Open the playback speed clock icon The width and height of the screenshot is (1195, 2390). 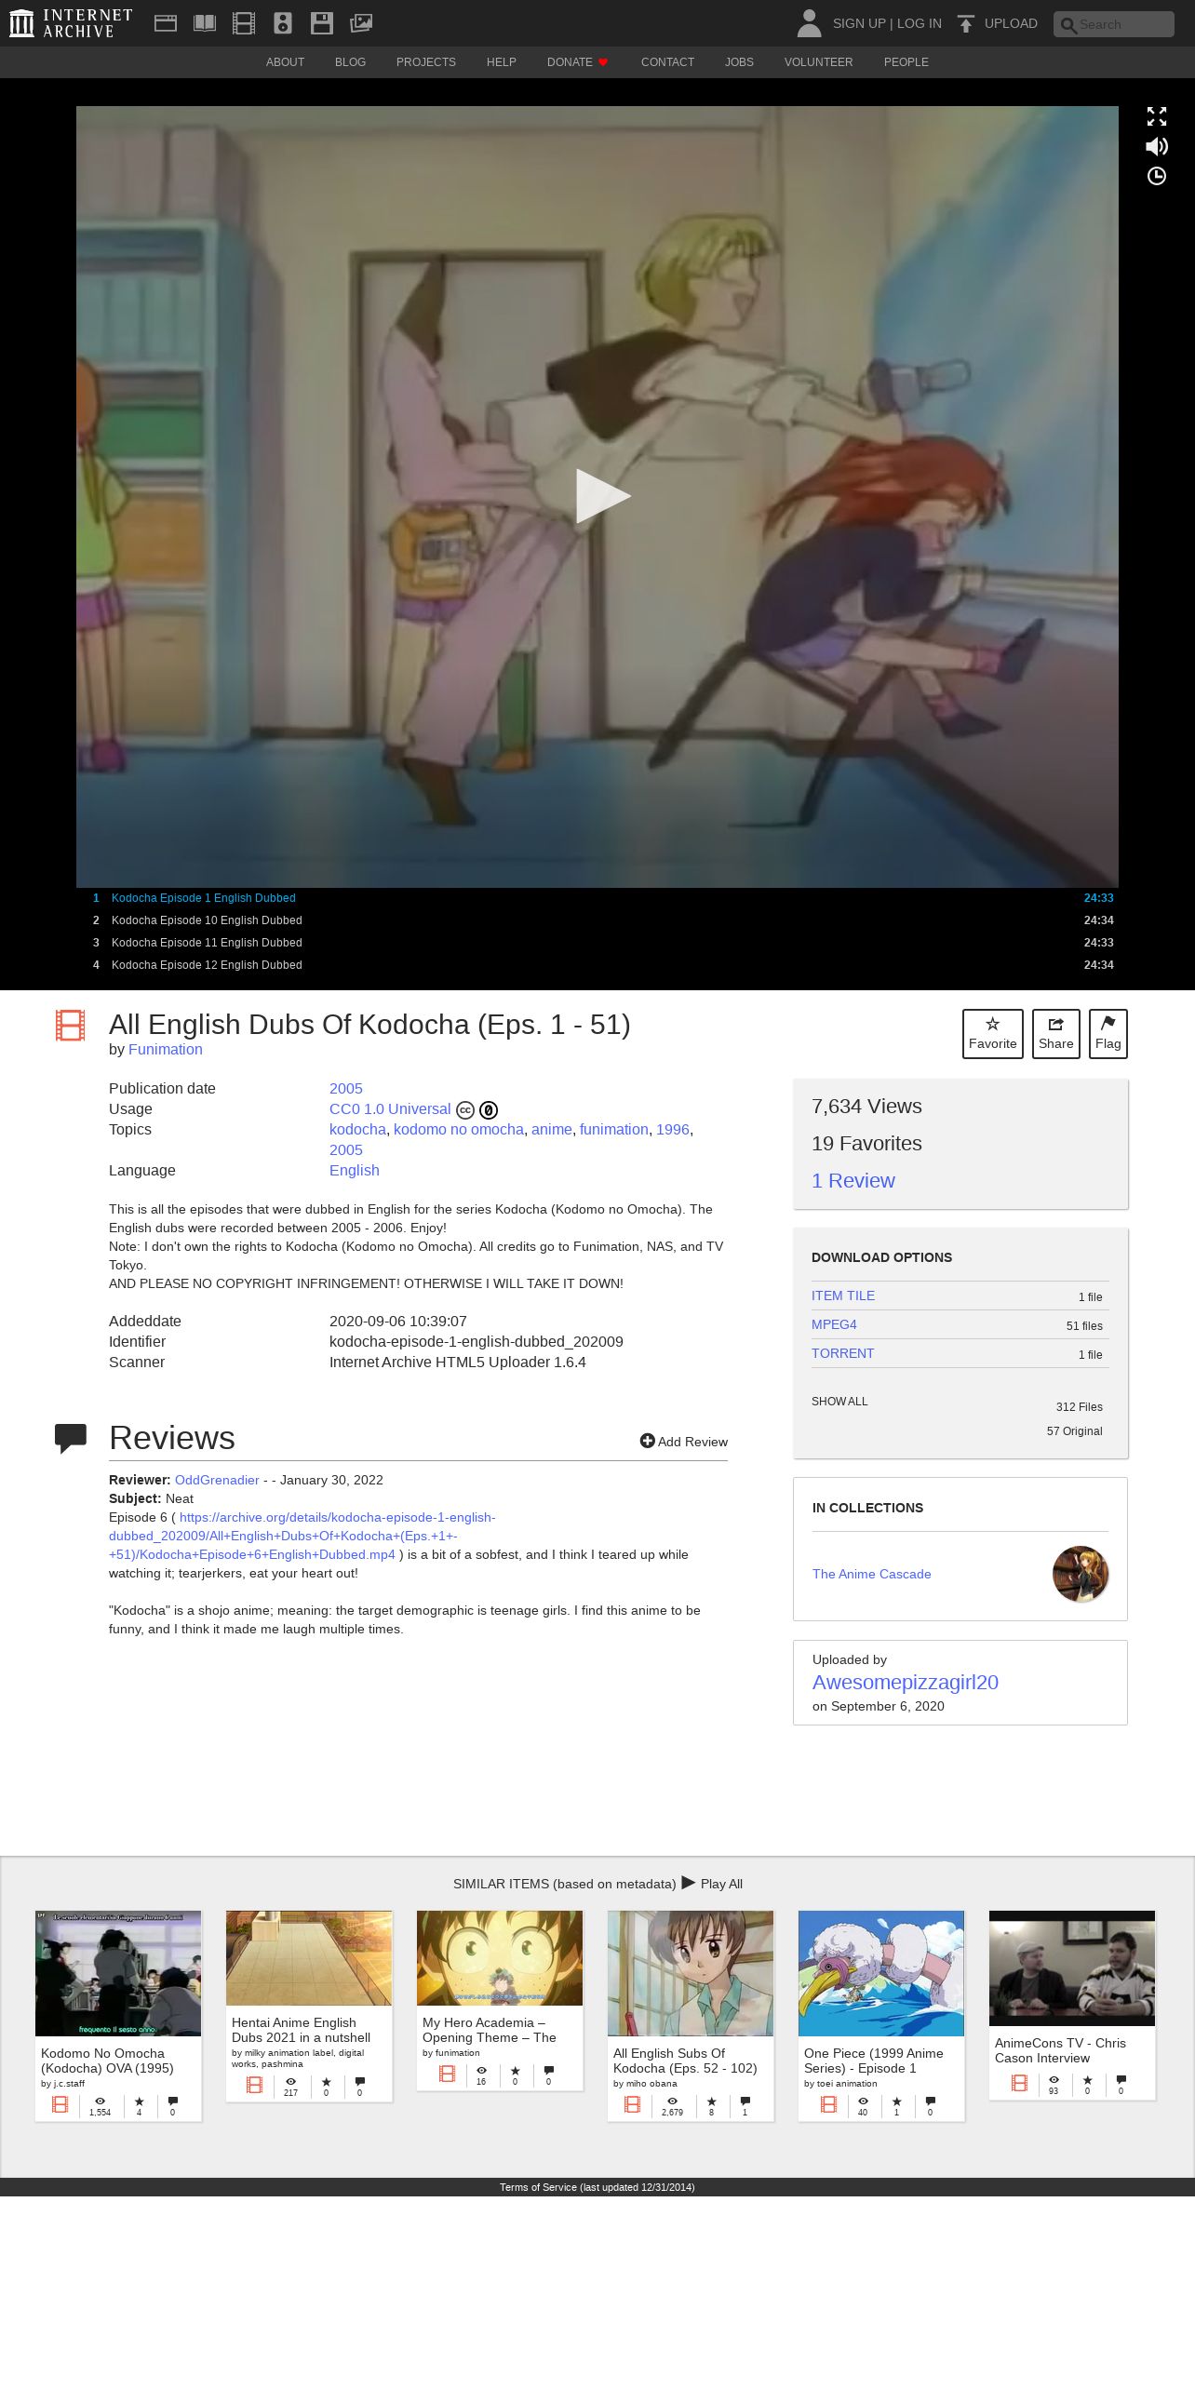click(x=1157, y=176)
